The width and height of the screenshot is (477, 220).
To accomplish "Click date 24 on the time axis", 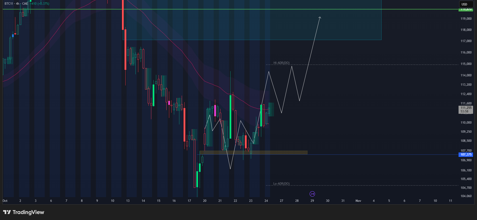I will coord(266,201).
